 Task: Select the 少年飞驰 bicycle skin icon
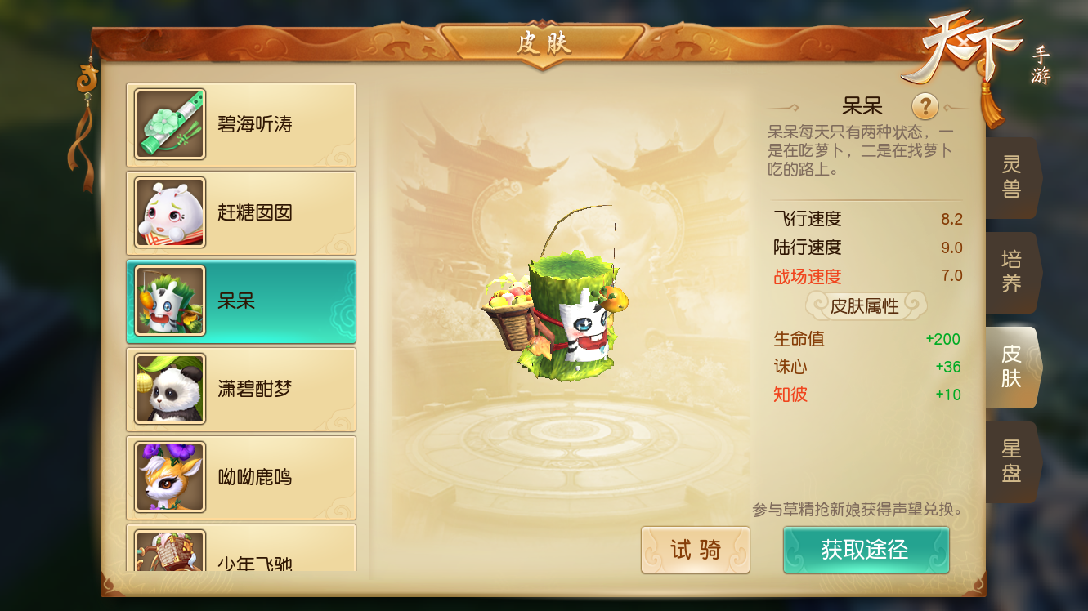[x=170, y=551]
